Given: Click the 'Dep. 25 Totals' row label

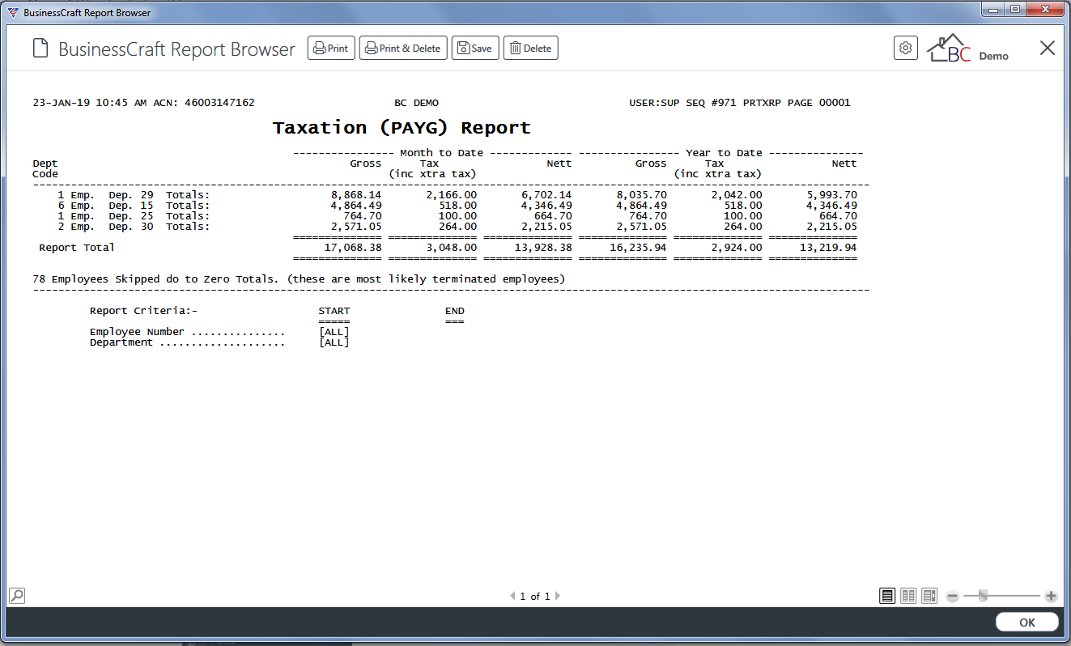Looking at the screenshot, I should (x=159, y=216).
